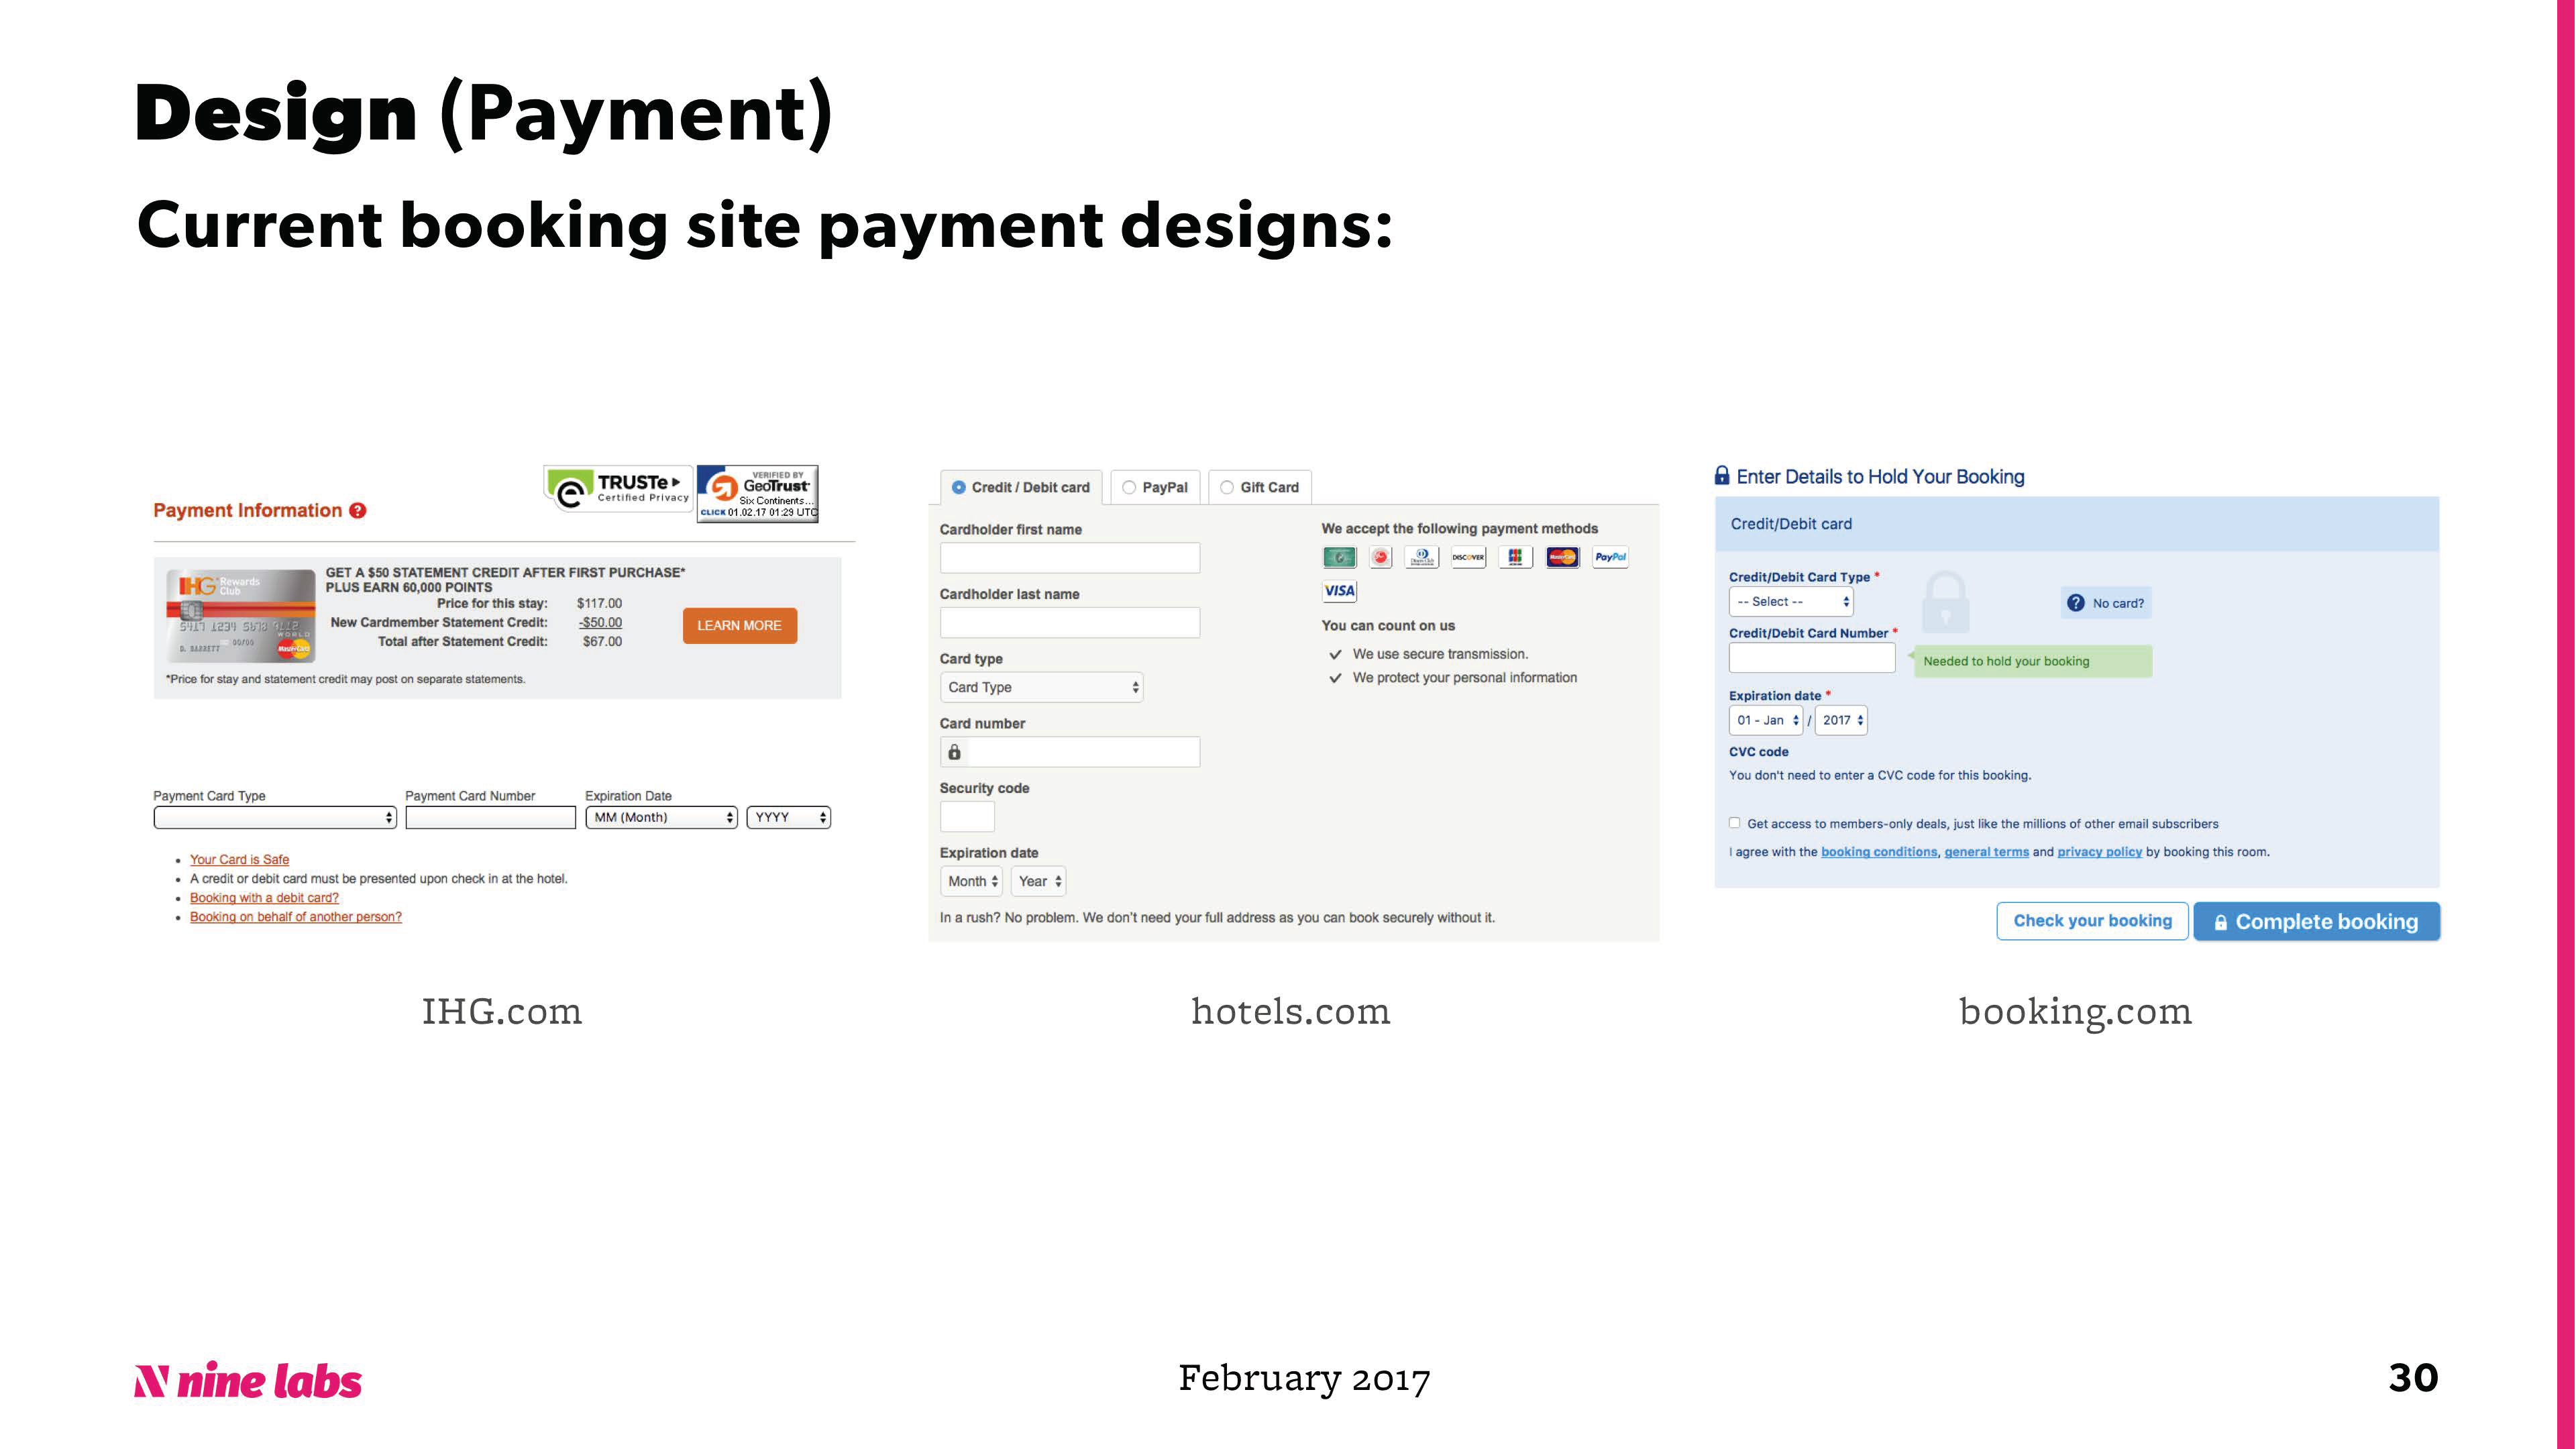Select the Credit / Debit card radio button

point(958,487)
